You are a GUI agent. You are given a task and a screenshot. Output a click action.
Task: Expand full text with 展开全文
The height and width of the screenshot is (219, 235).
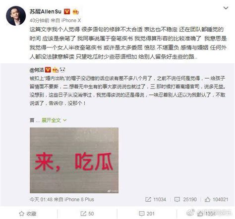[51, 120]
